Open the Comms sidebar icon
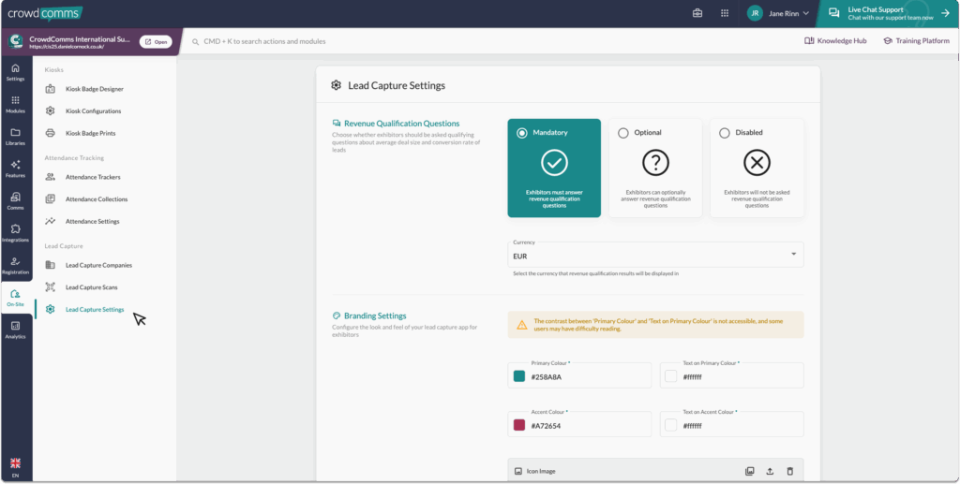 point(15,200)
